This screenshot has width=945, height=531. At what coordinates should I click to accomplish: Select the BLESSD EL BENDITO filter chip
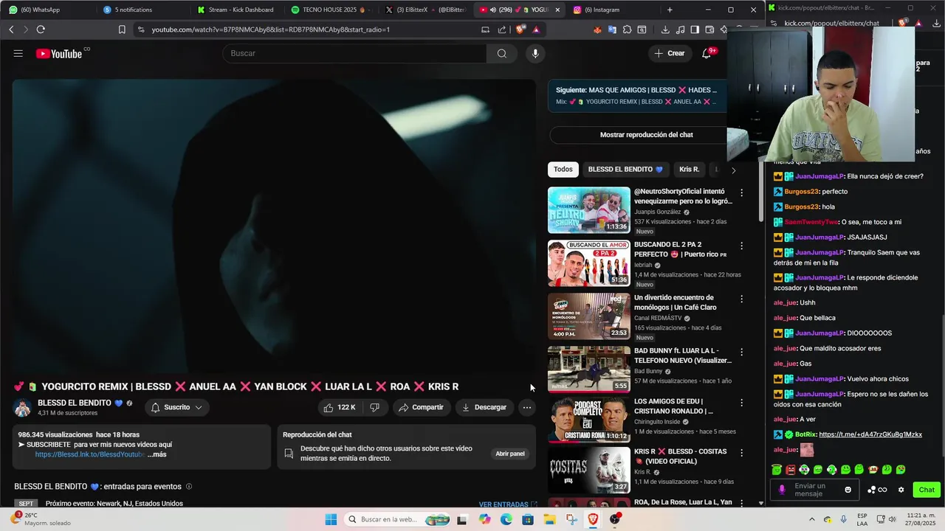coord(625,170)
